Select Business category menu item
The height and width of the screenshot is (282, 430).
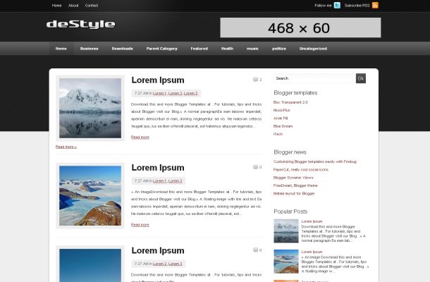point(89,49)
